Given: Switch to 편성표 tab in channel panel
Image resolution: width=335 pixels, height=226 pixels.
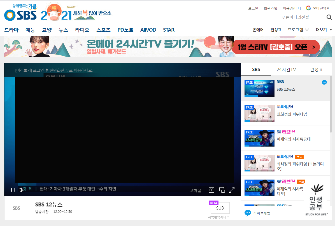Looking at the screenshot, I should click(x=317, y=69).
